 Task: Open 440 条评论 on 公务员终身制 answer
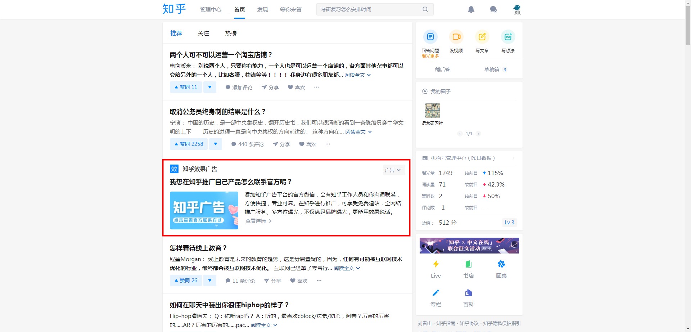click(x=248, y=144)
